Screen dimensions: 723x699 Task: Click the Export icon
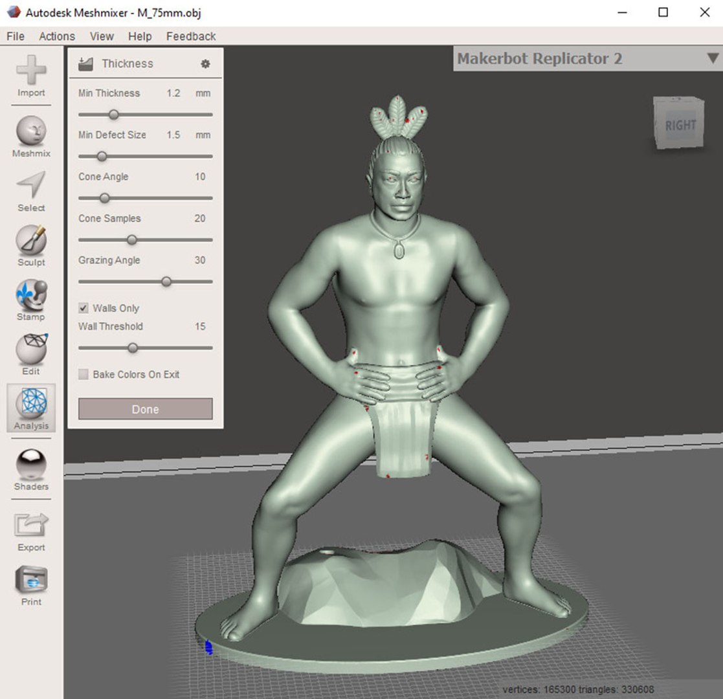point(31,525)
